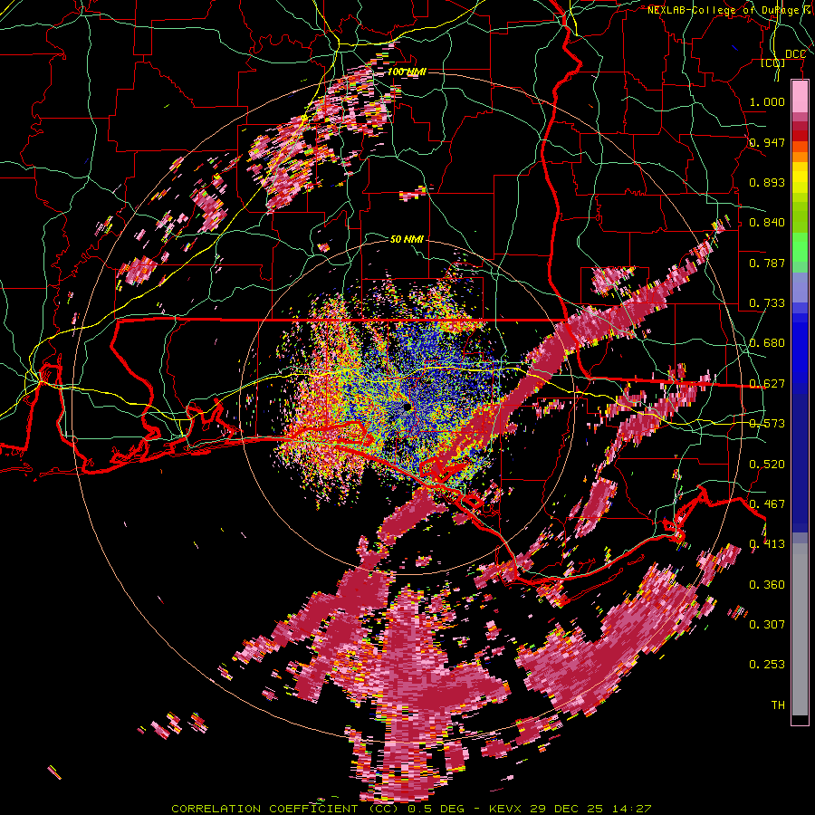Select the 0.573 scale value
This screenshot has width=815, height=815.
click(767, 424)
